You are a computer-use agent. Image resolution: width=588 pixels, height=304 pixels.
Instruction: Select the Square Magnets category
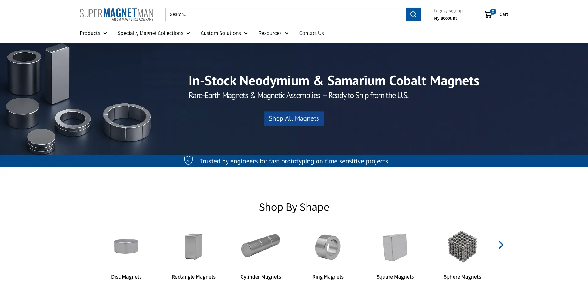pyautogui.click(x=395, y=246)
